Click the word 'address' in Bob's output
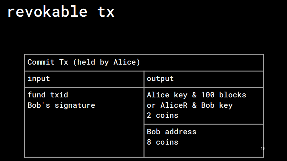This screenshot has height=161, width=287. click(181, 132)
